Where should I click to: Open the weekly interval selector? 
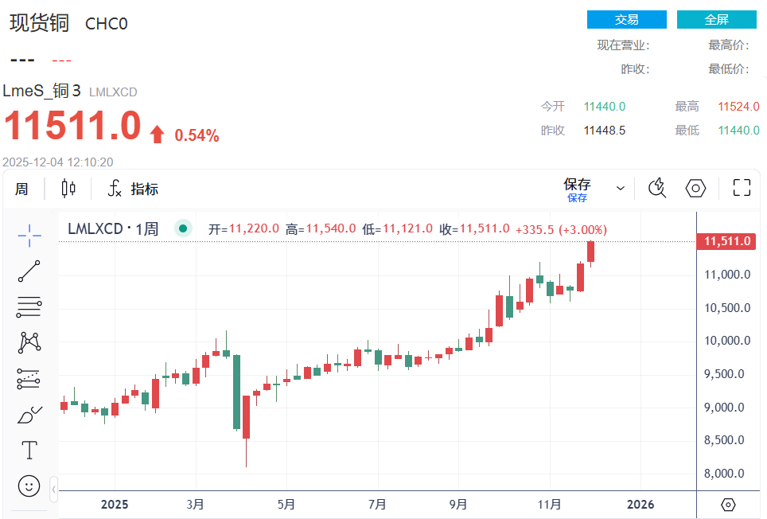[x=21, y=189]
